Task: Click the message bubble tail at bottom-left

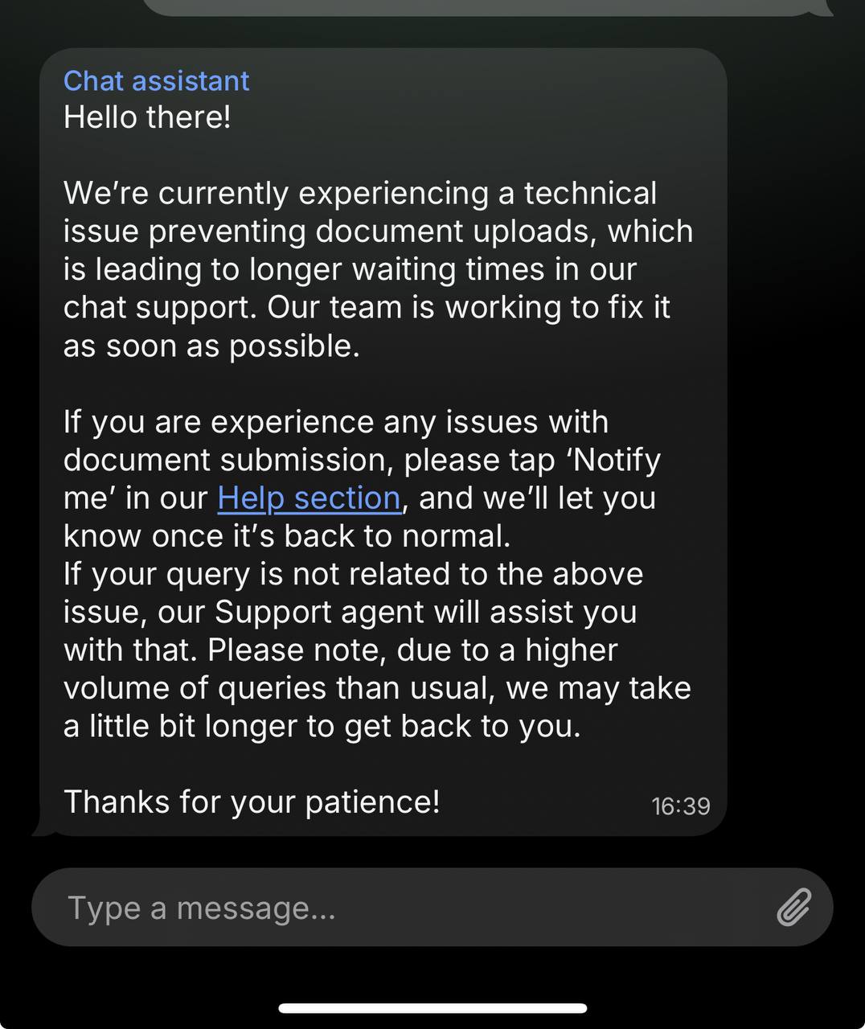Action: coord(44,828)
